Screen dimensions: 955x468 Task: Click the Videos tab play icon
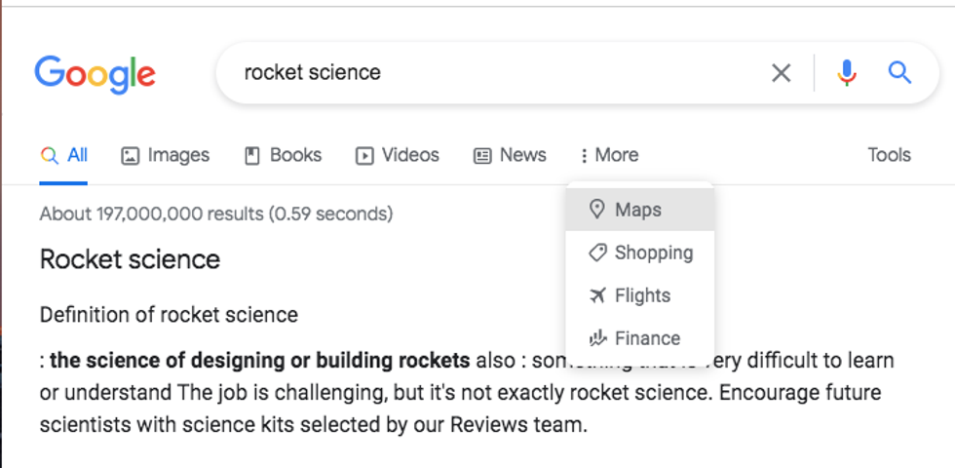(364, 156)
